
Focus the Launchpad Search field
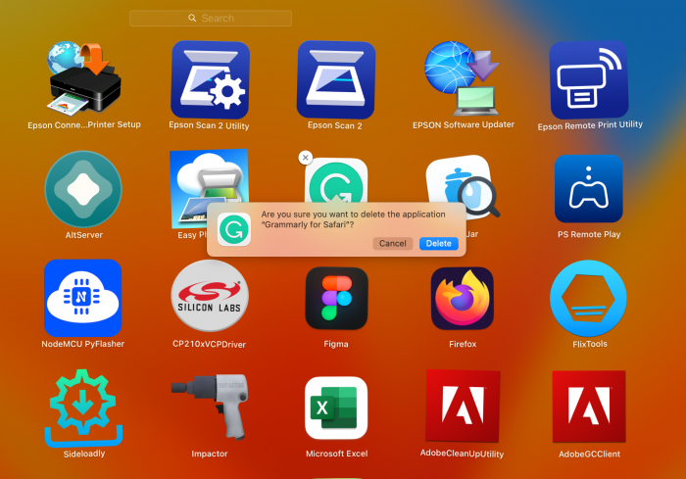click(211, 19)
